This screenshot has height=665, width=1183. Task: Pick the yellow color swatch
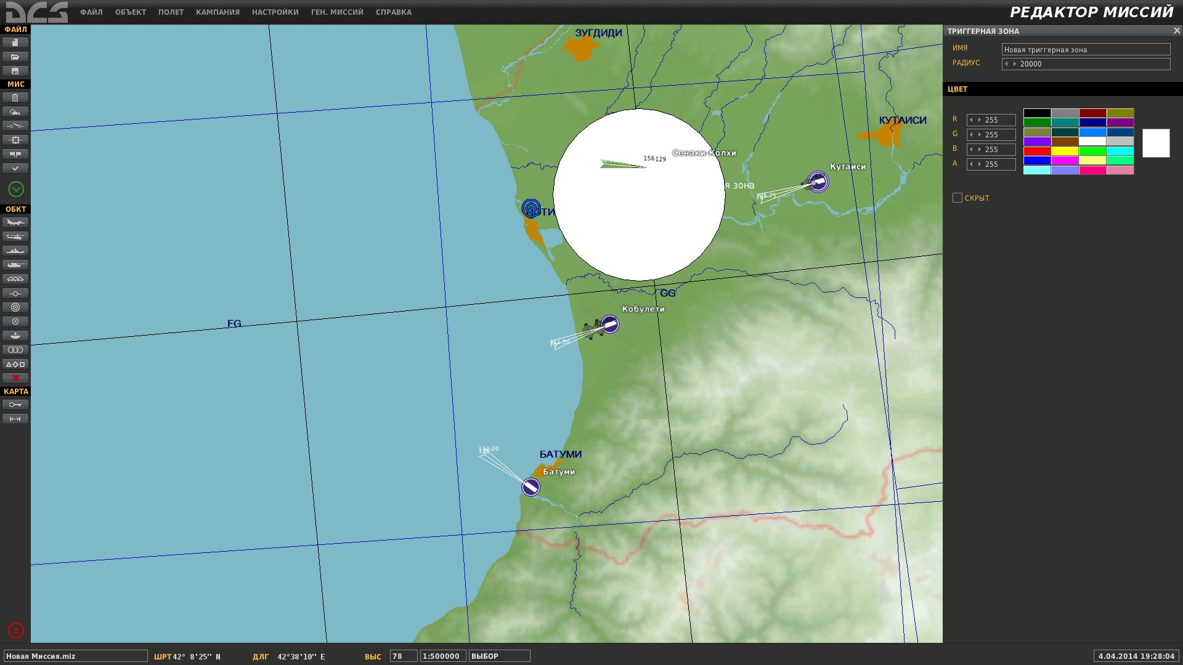[x=1065, y=151]
